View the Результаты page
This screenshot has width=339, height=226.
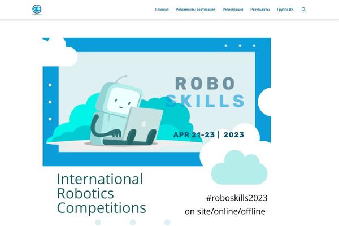(x=260, y=10)
